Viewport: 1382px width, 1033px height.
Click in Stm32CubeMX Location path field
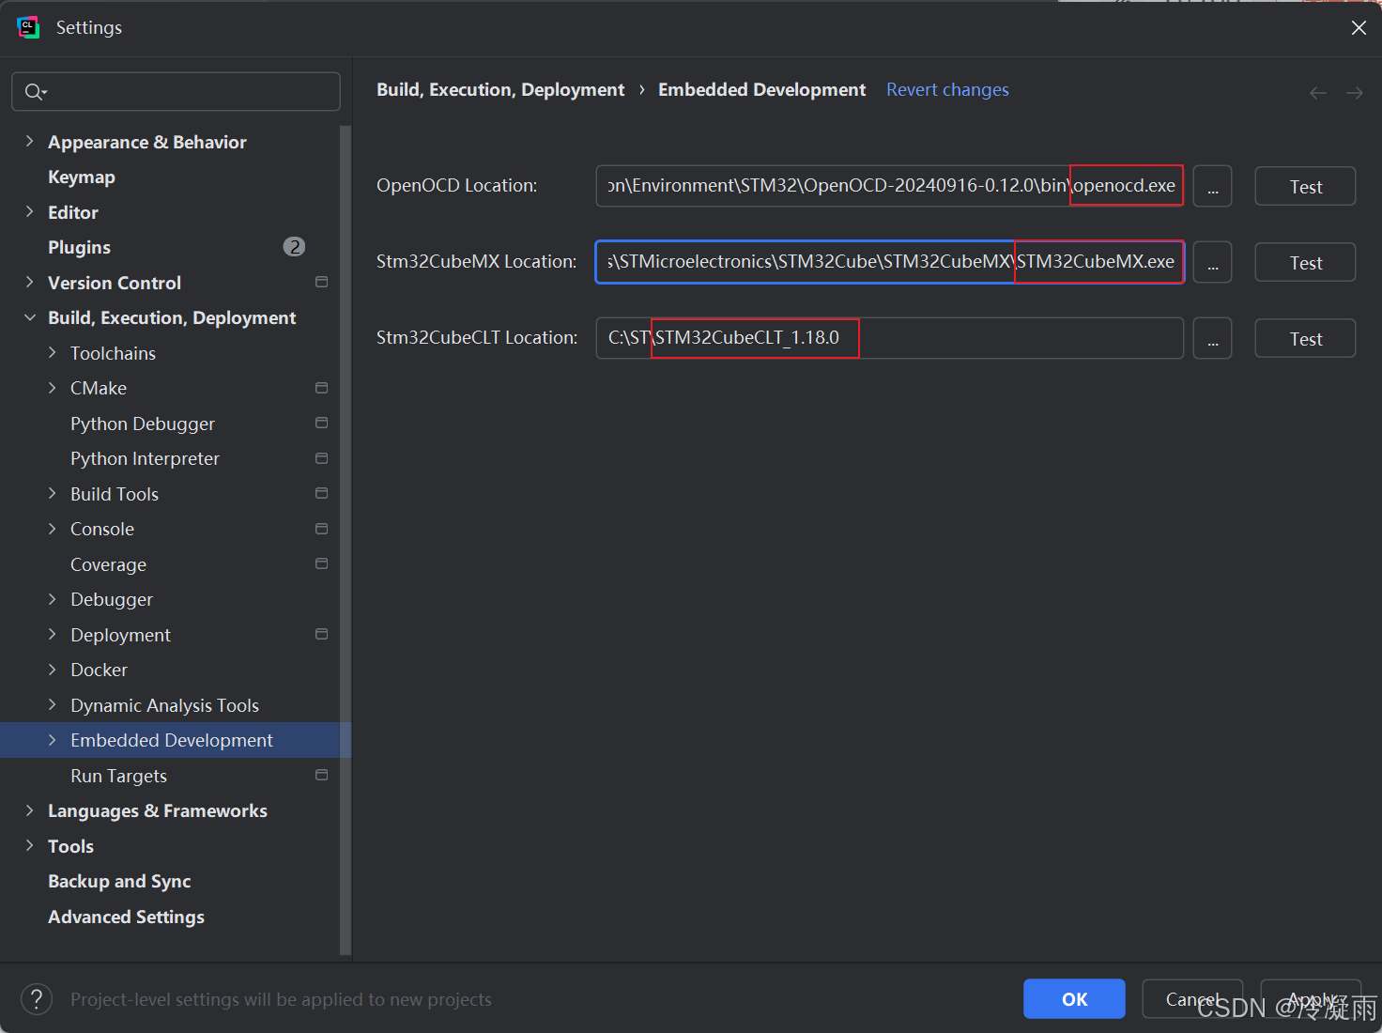(889, 262)
